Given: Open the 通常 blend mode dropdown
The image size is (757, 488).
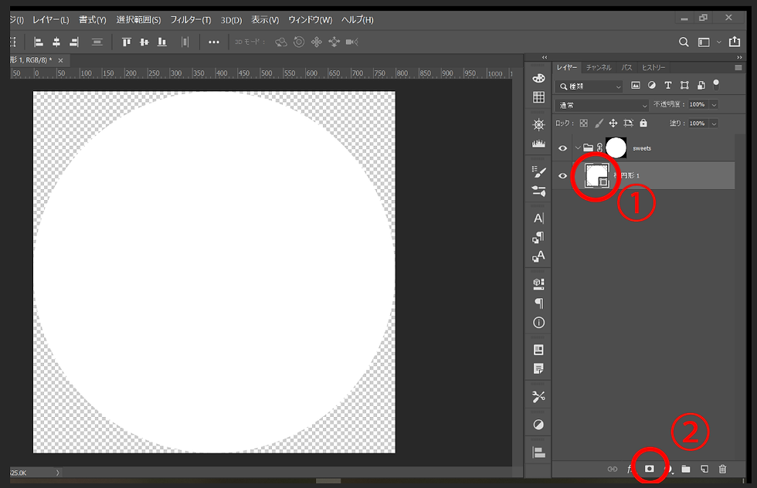Looking at the screenshot, I should [602, 105].
